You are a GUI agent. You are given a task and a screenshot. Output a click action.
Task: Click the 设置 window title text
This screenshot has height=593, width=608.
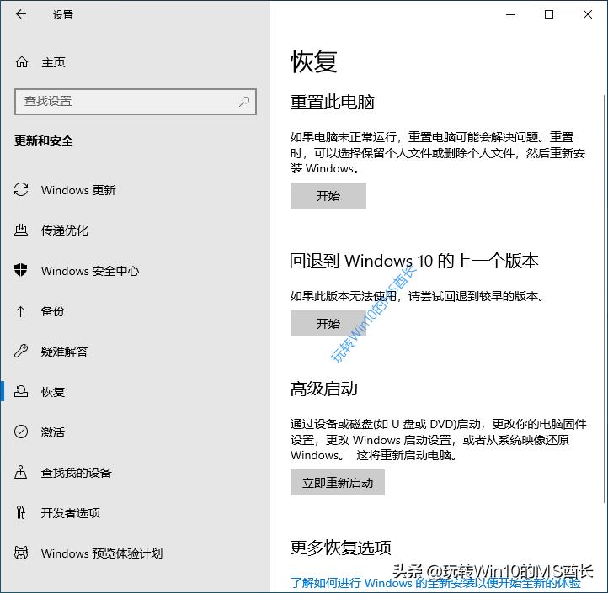pos(63,14)
